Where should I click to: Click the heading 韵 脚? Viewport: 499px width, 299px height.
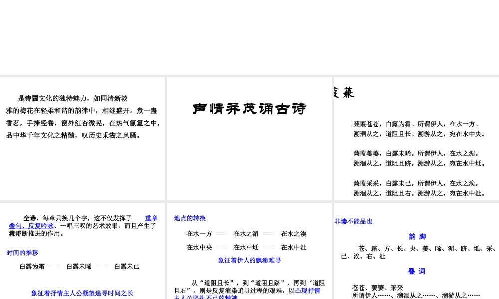(417, 236)
